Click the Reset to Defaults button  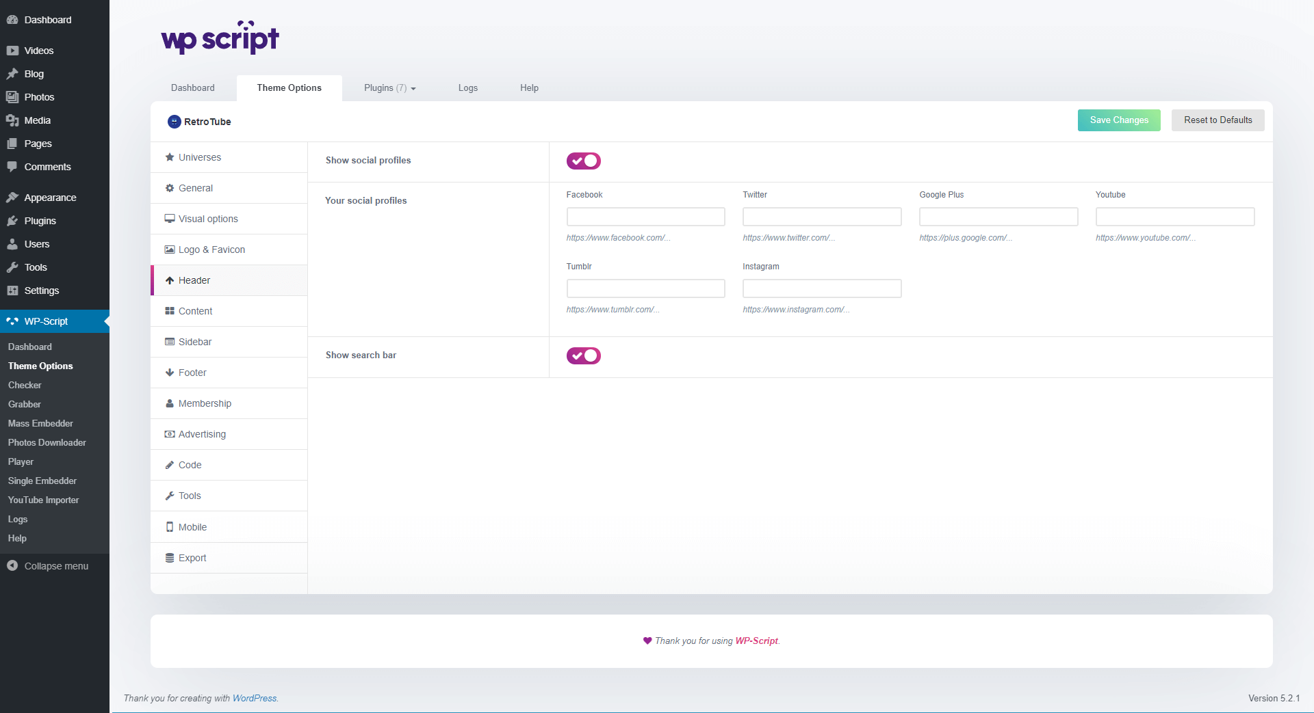1218,120
